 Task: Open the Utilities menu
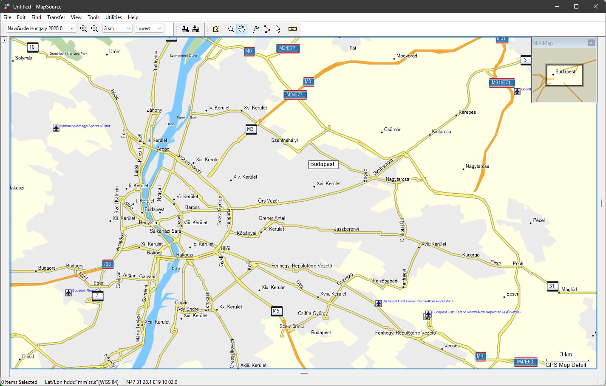[113, 17]
